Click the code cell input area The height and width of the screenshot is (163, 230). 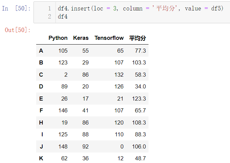(132, 12)
